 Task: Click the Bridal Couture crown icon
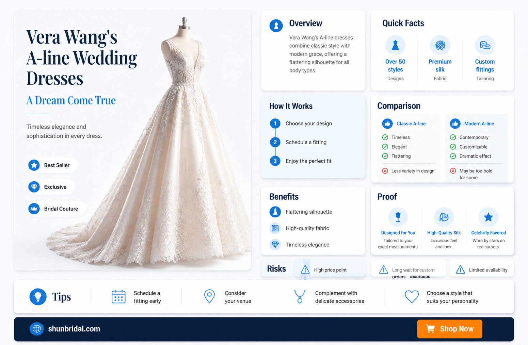34,209
